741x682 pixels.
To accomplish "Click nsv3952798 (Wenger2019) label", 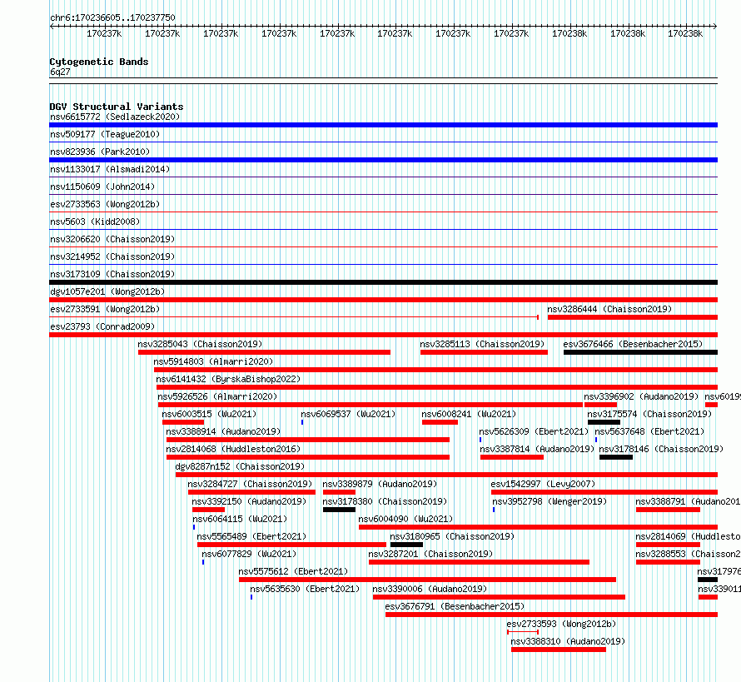I will click(x=550, y=501).
